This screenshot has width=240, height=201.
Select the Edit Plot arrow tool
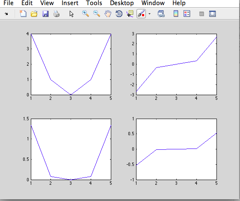click(71, 14)
